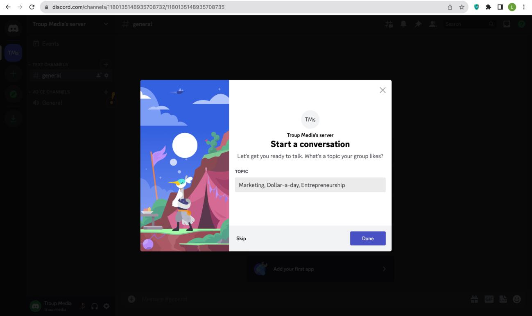The width and height of the screenshot is (532, 316).
Task: Select the general text channel
Action: pyautogui.click(x=51, y=75)
